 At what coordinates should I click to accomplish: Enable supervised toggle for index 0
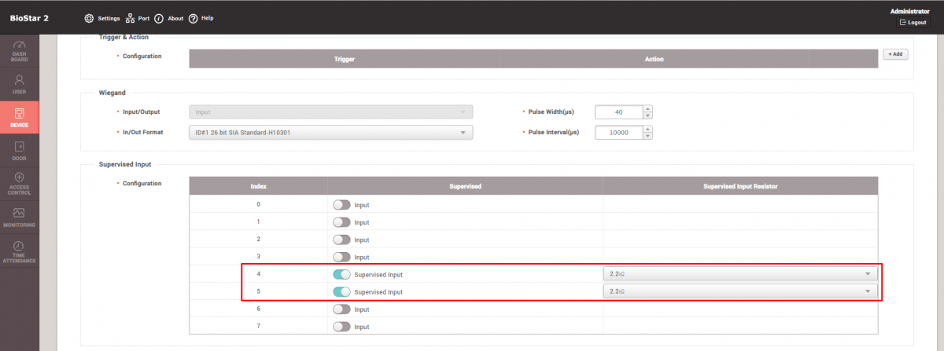(x=341, y=205)
